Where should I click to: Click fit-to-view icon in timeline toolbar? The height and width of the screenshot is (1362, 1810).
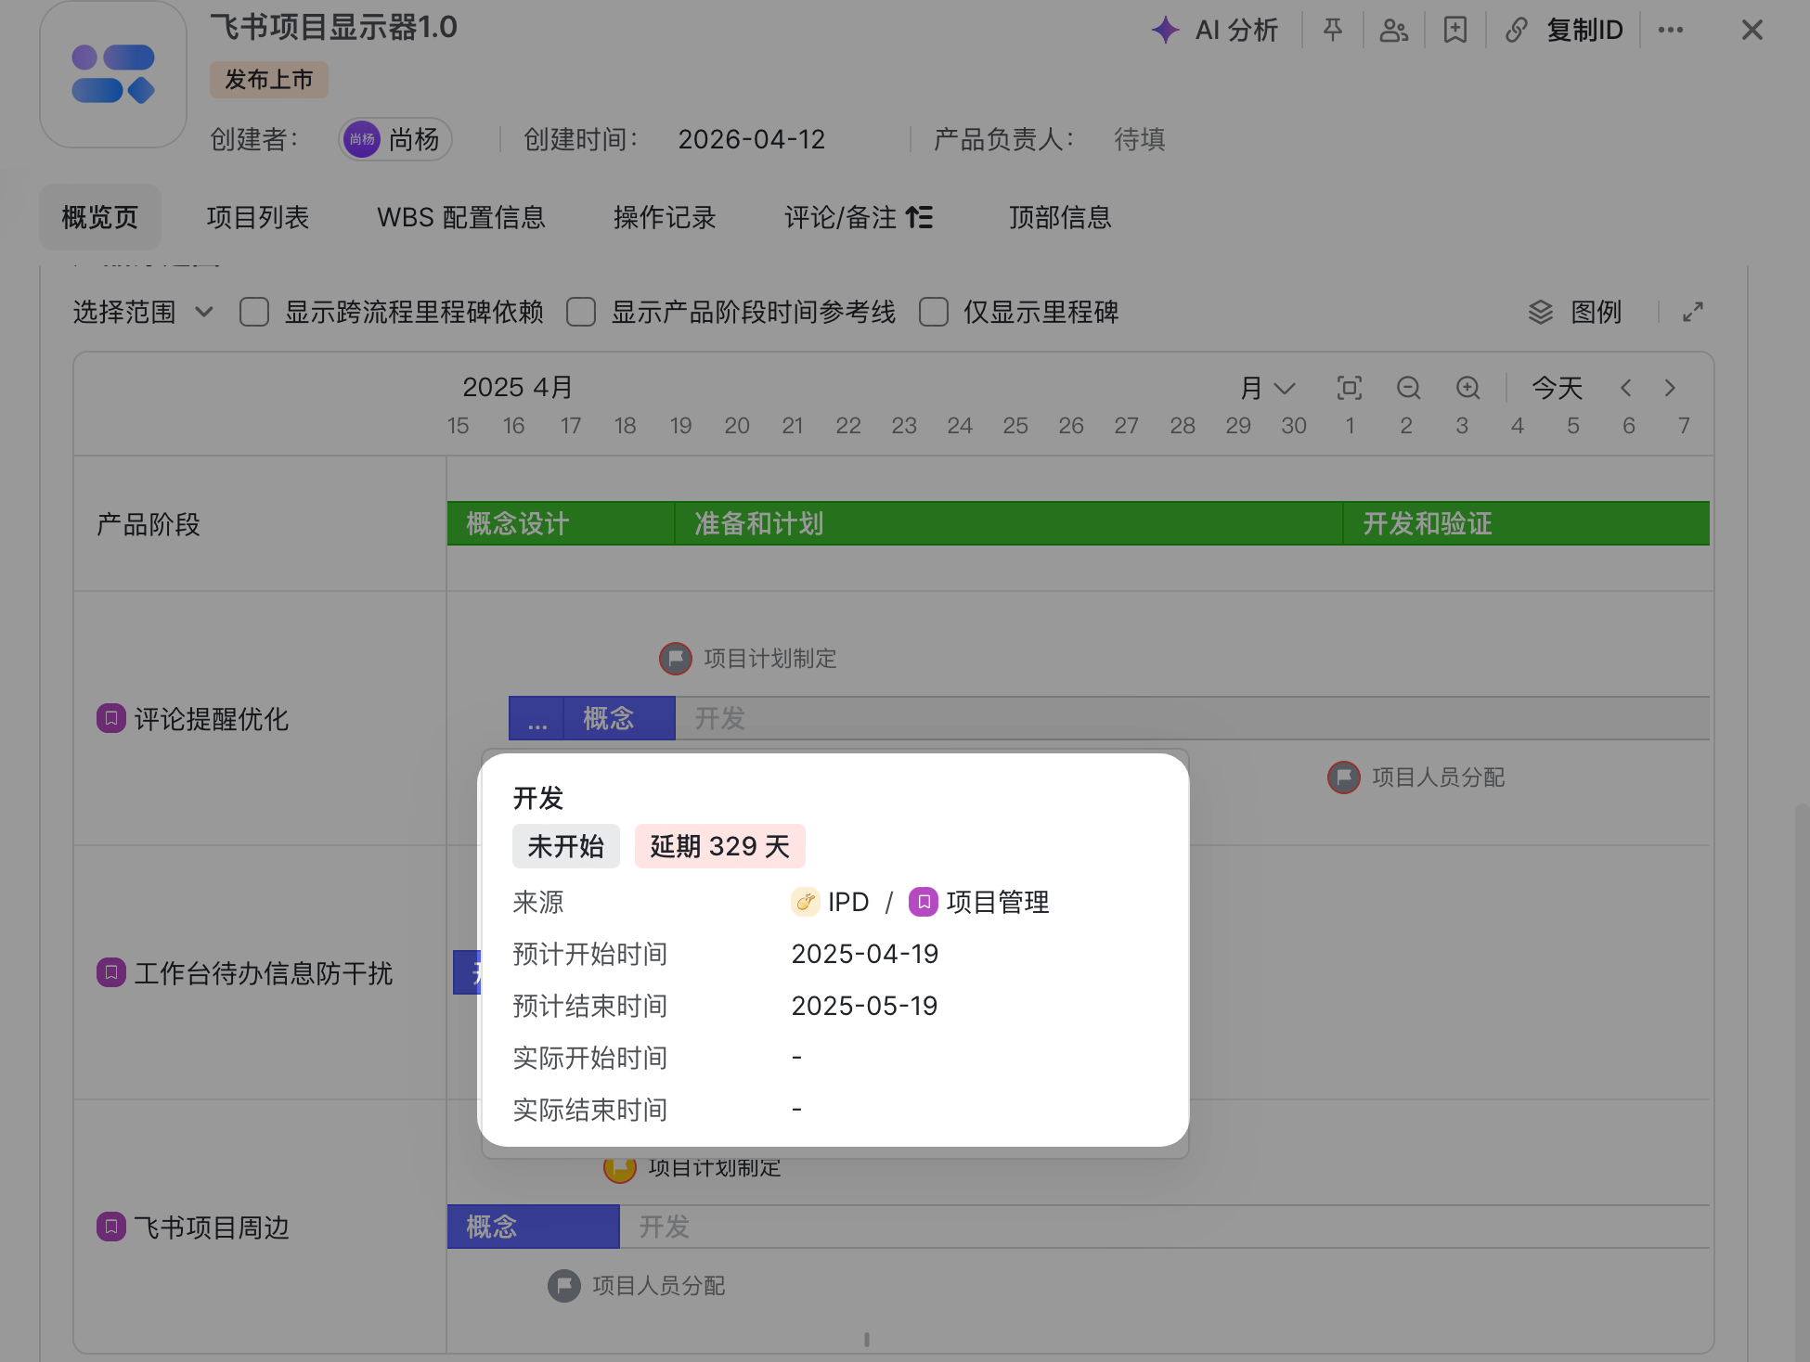click(1350, 388)
